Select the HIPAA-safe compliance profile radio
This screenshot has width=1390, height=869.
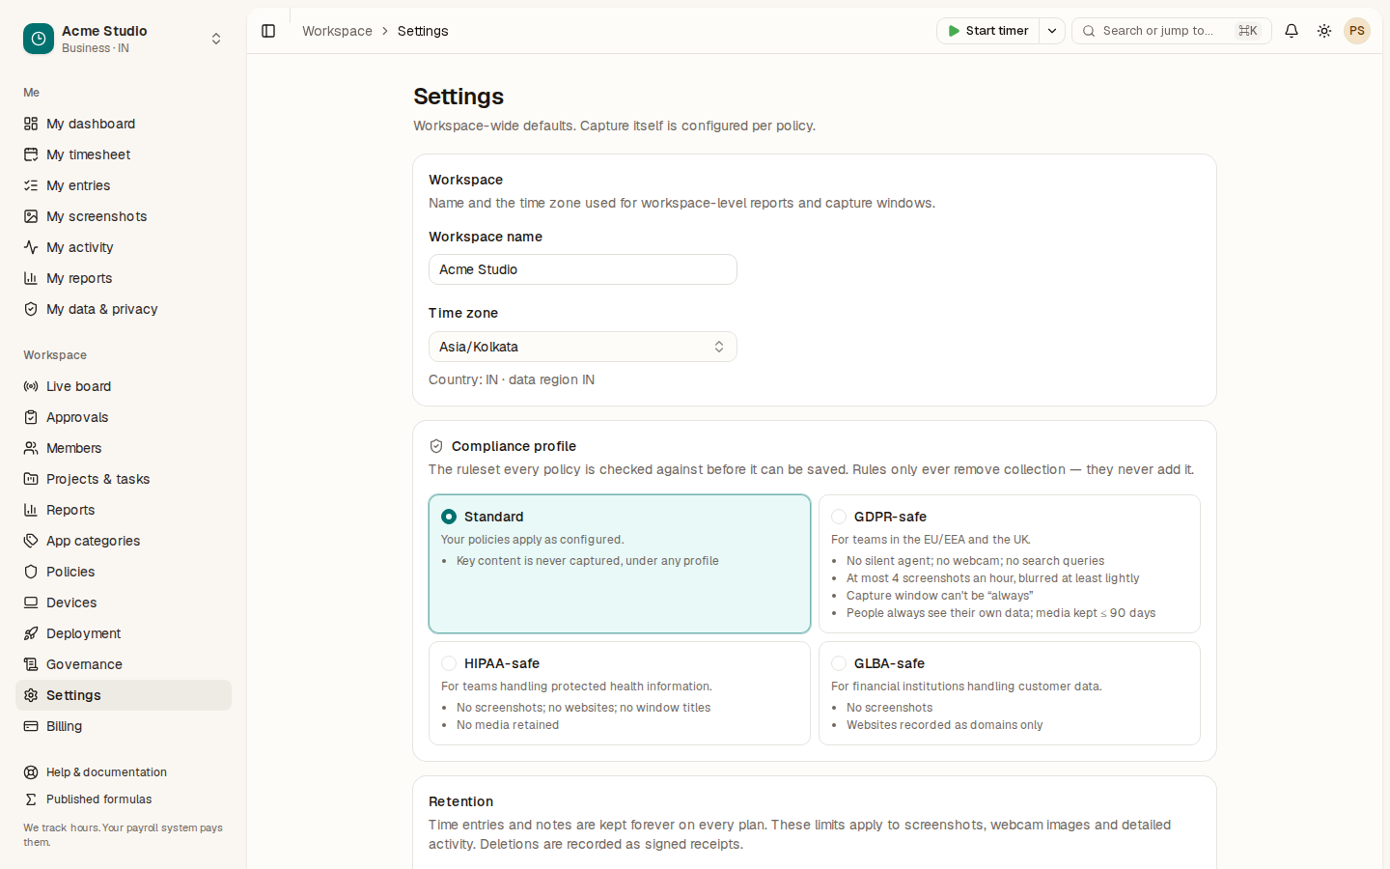(449, 663)
